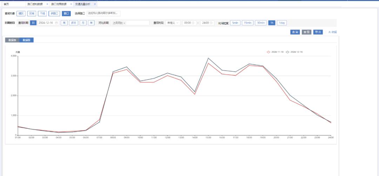
Task: Open the calendar icon in date field
Action: pyautogui.click(x=56, y=23)
